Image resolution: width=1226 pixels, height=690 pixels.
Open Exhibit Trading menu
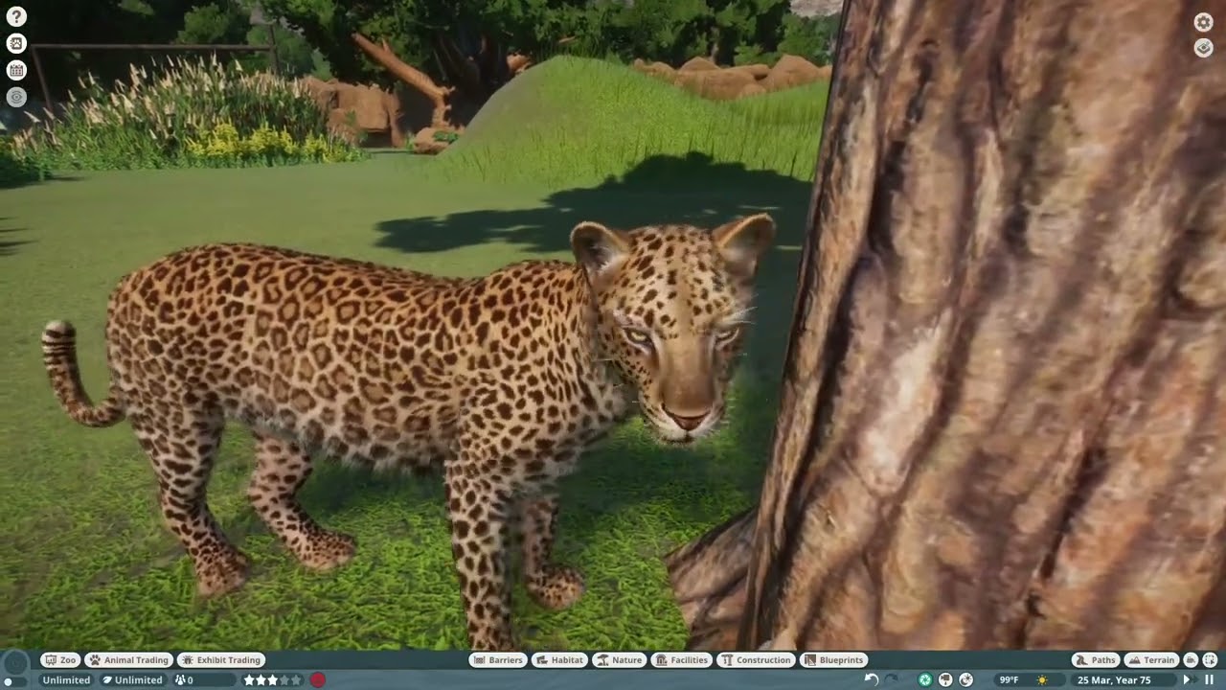click(x=221, y=660)
